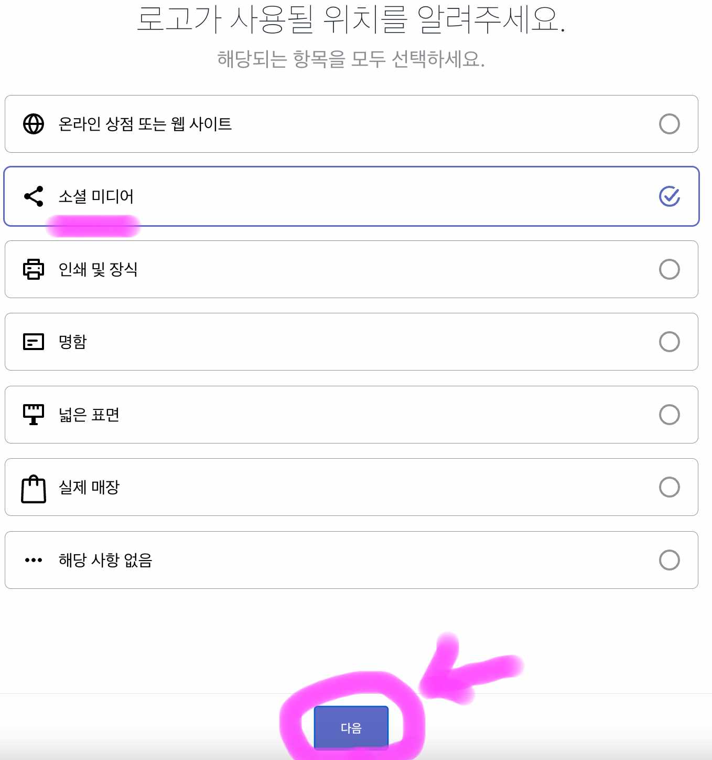Screen dimensions: 712x760
Task: Click the blue checkmark on 소셜 미디어
Action: pyautogui.click(x=670, y=197)
